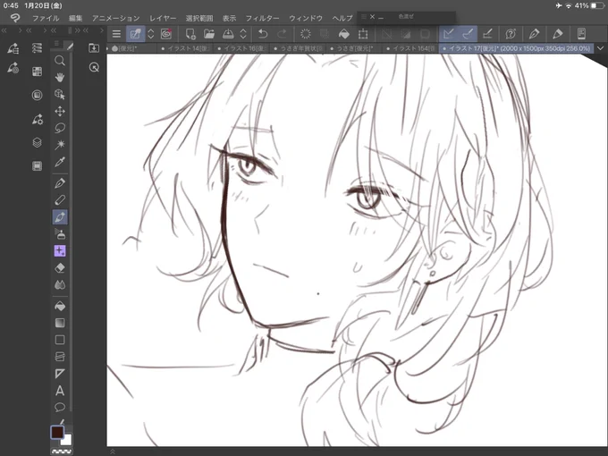Open the ウィンドウ menu

pyautogui.click(x=306, y=18)
